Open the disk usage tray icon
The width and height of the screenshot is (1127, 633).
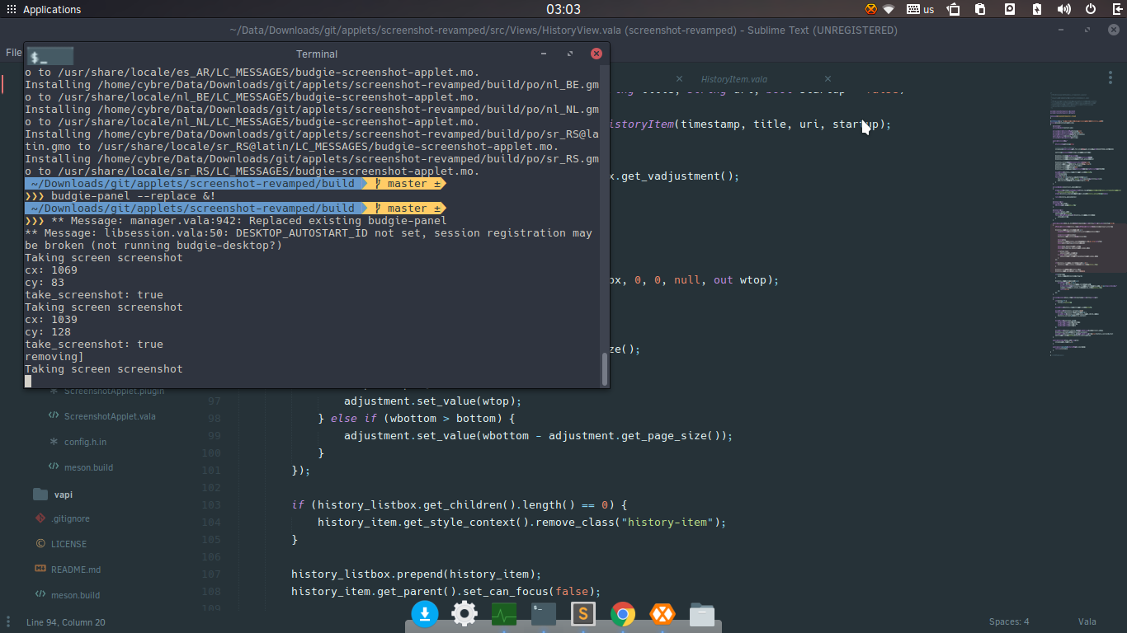(1009, 10)
